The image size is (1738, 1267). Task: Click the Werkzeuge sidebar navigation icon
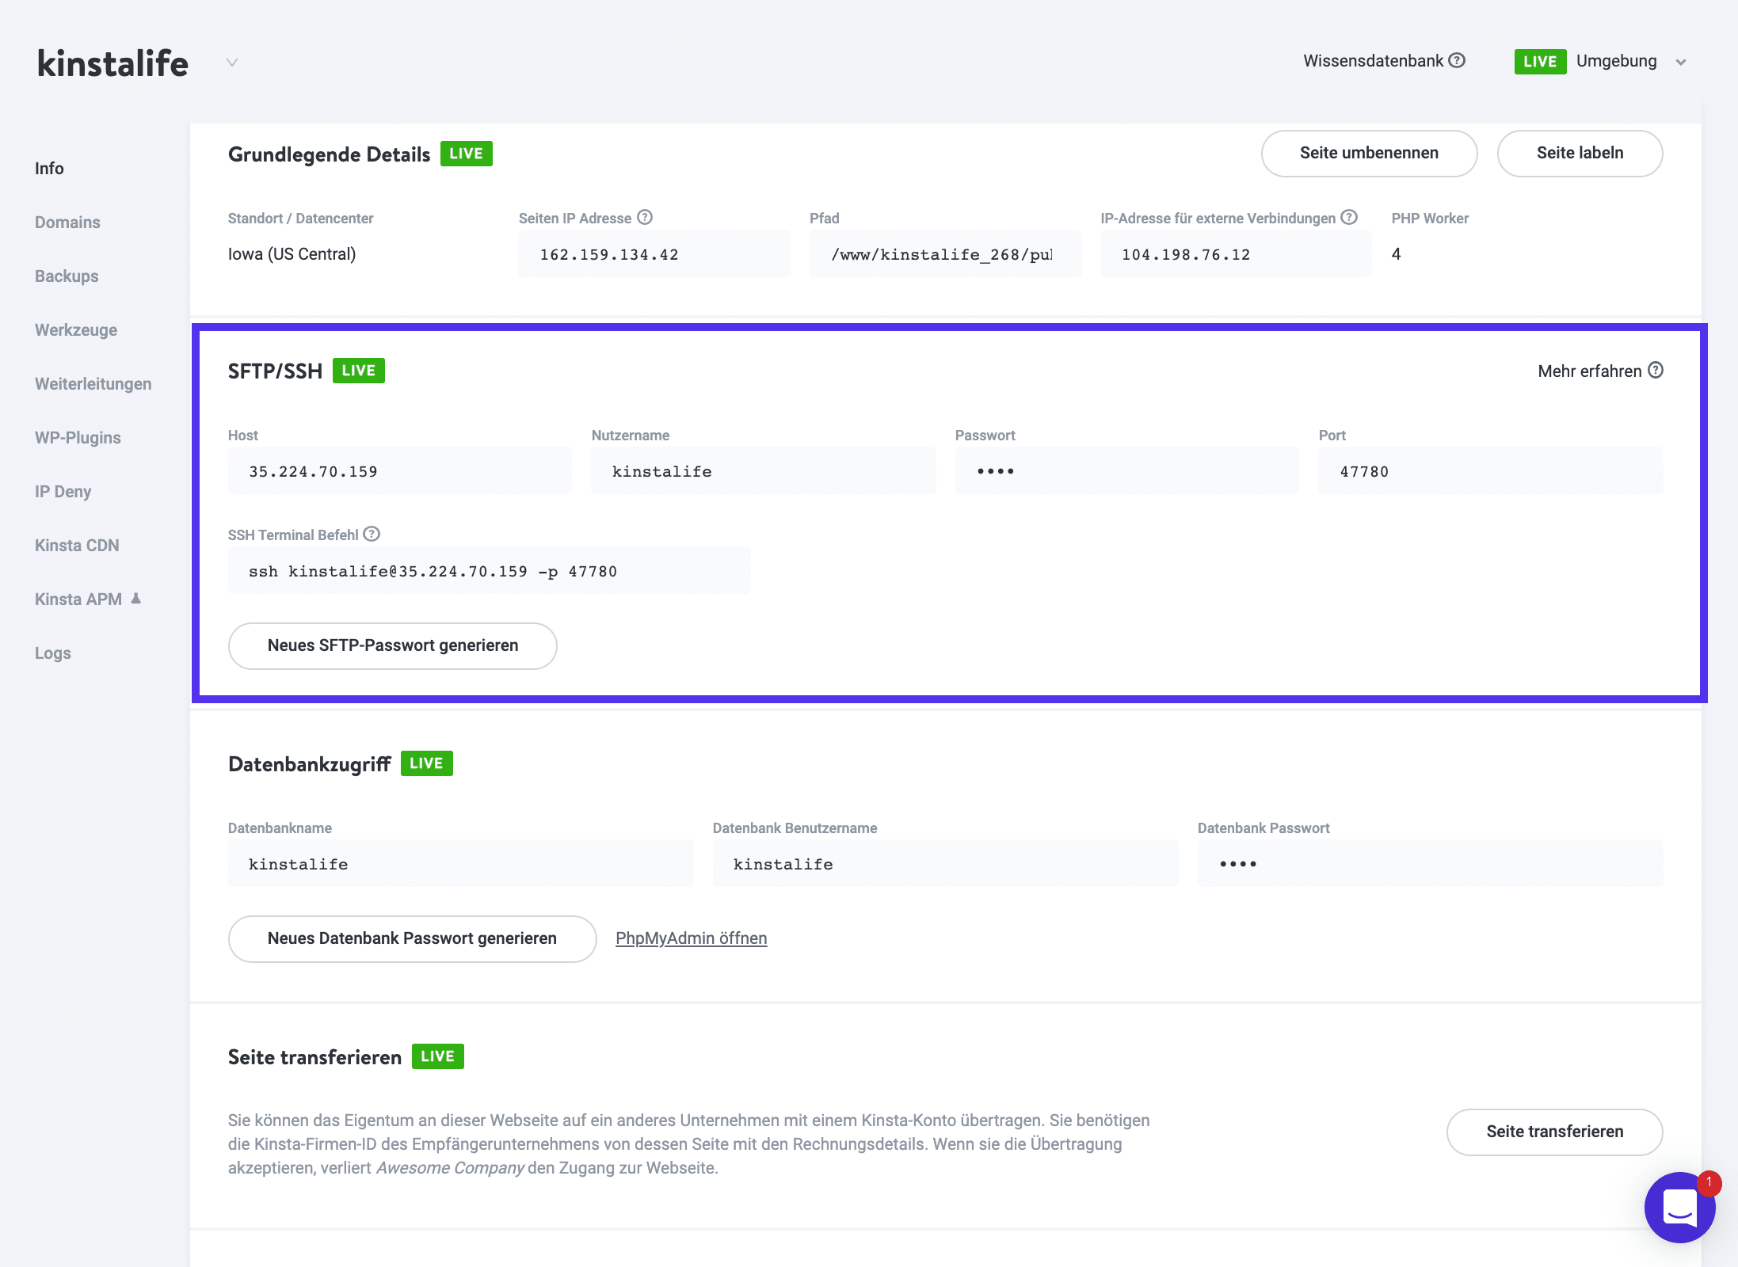(x=75, y=329)
